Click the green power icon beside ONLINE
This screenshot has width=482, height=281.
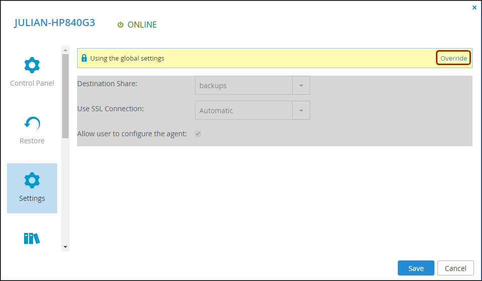click(x=120, y=25)
